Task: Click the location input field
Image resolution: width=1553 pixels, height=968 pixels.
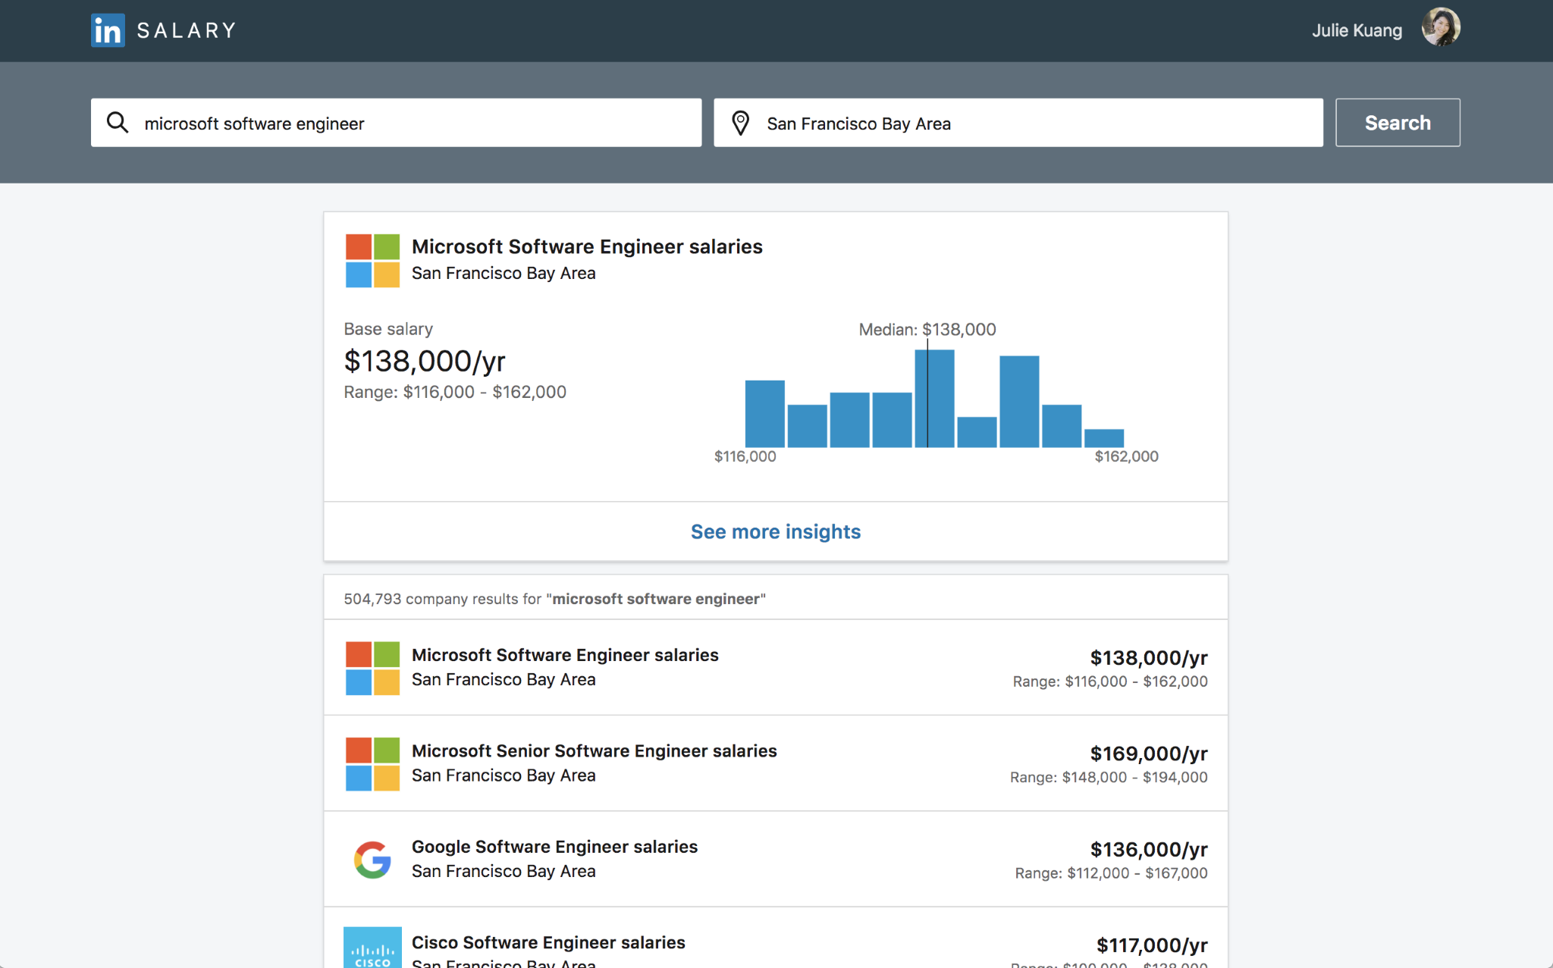Action: pos(1015,123)
